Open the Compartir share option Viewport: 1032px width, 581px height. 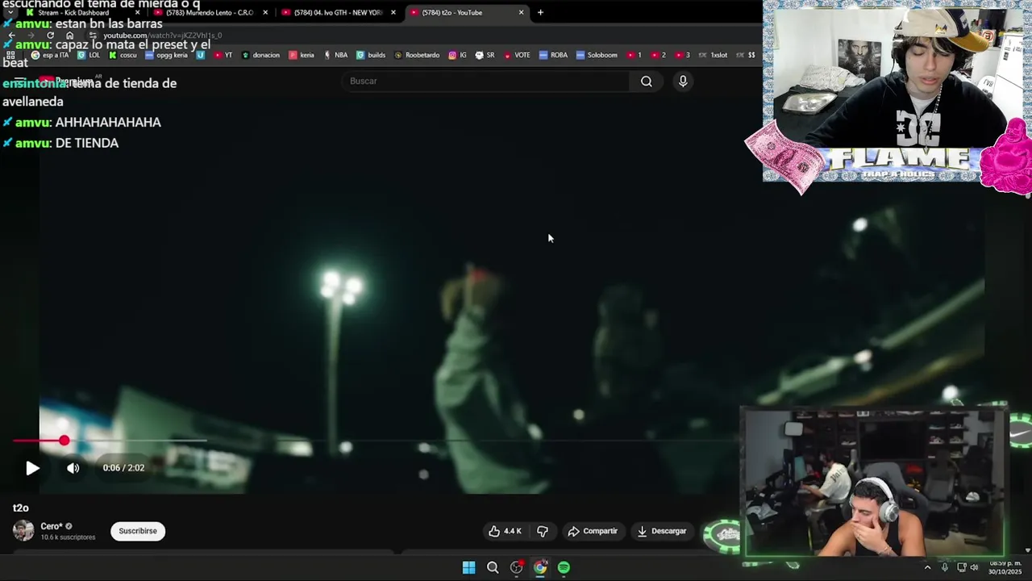click(x=593, y=531)
